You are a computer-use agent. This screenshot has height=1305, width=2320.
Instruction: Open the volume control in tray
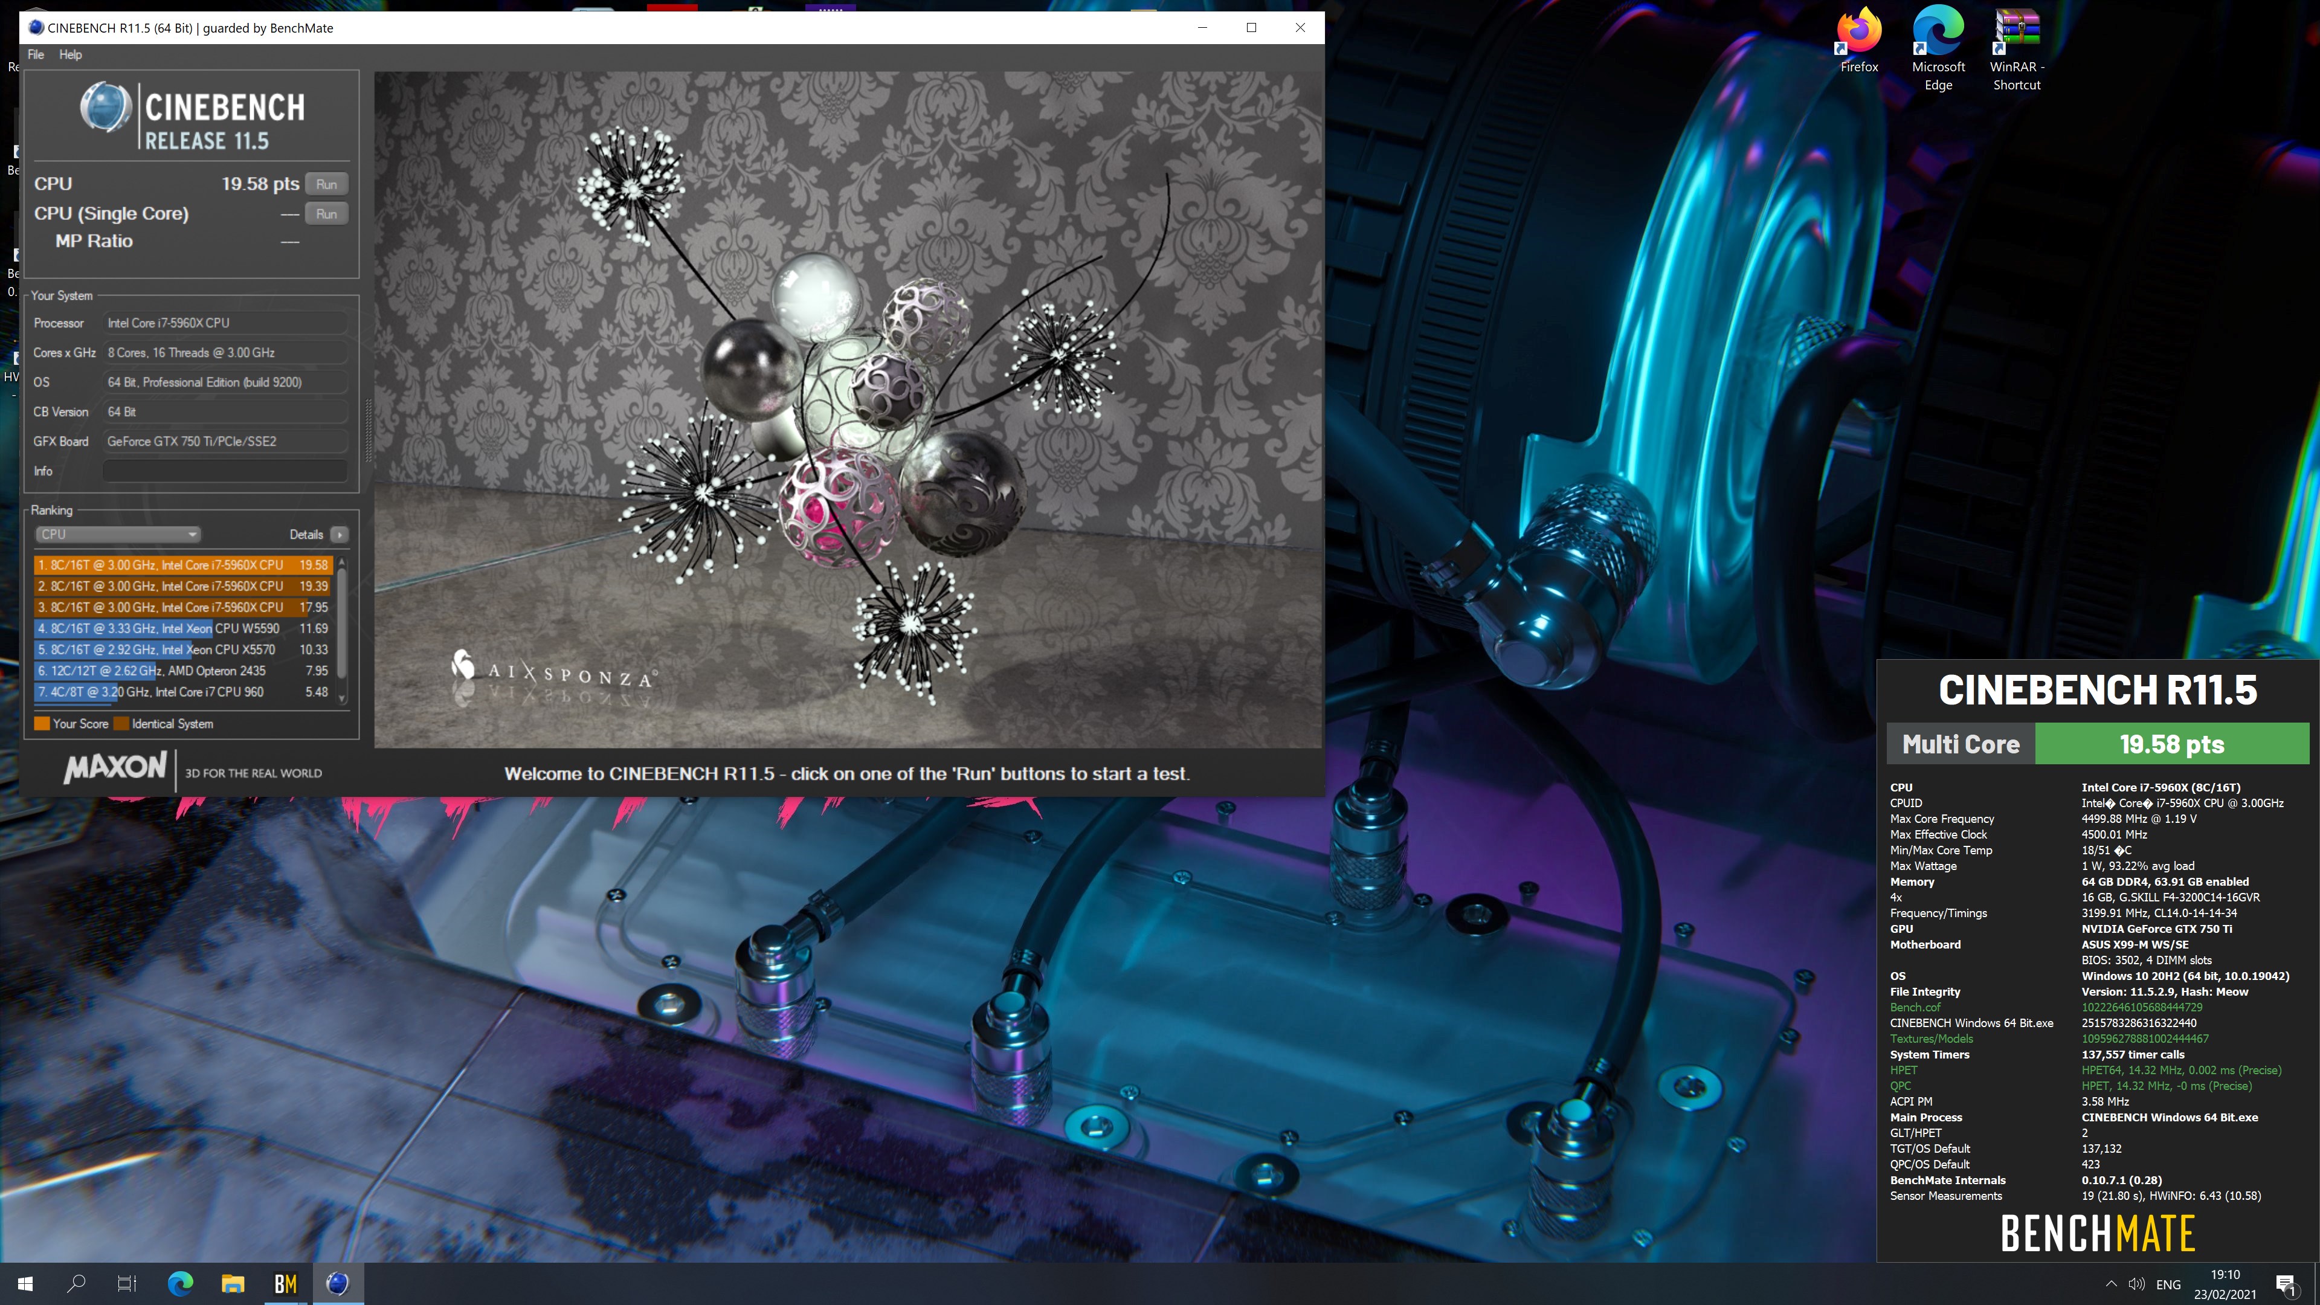point(2136,1284)
